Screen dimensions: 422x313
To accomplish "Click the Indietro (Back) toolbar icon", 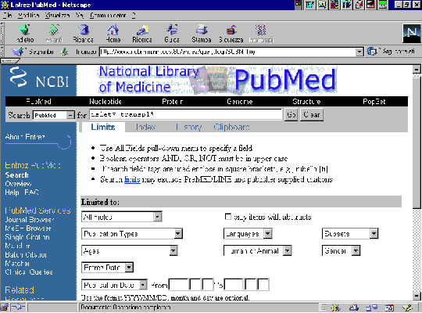I will pos(25,31).
